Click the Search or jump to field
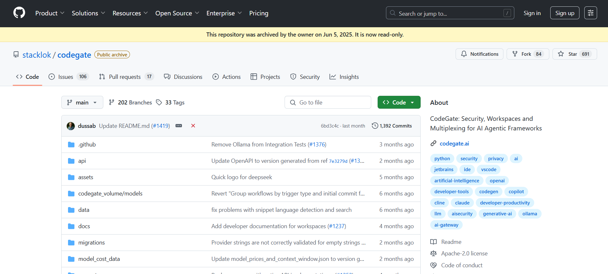Image resolution: width=608 pixels, height=274 pixels. click(450, 13)
